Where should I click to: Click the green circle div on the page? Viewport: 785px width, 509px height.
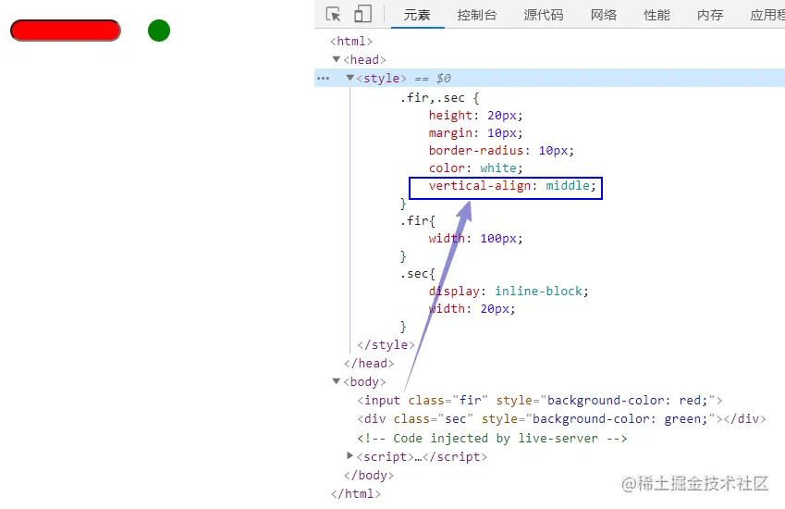159,31
